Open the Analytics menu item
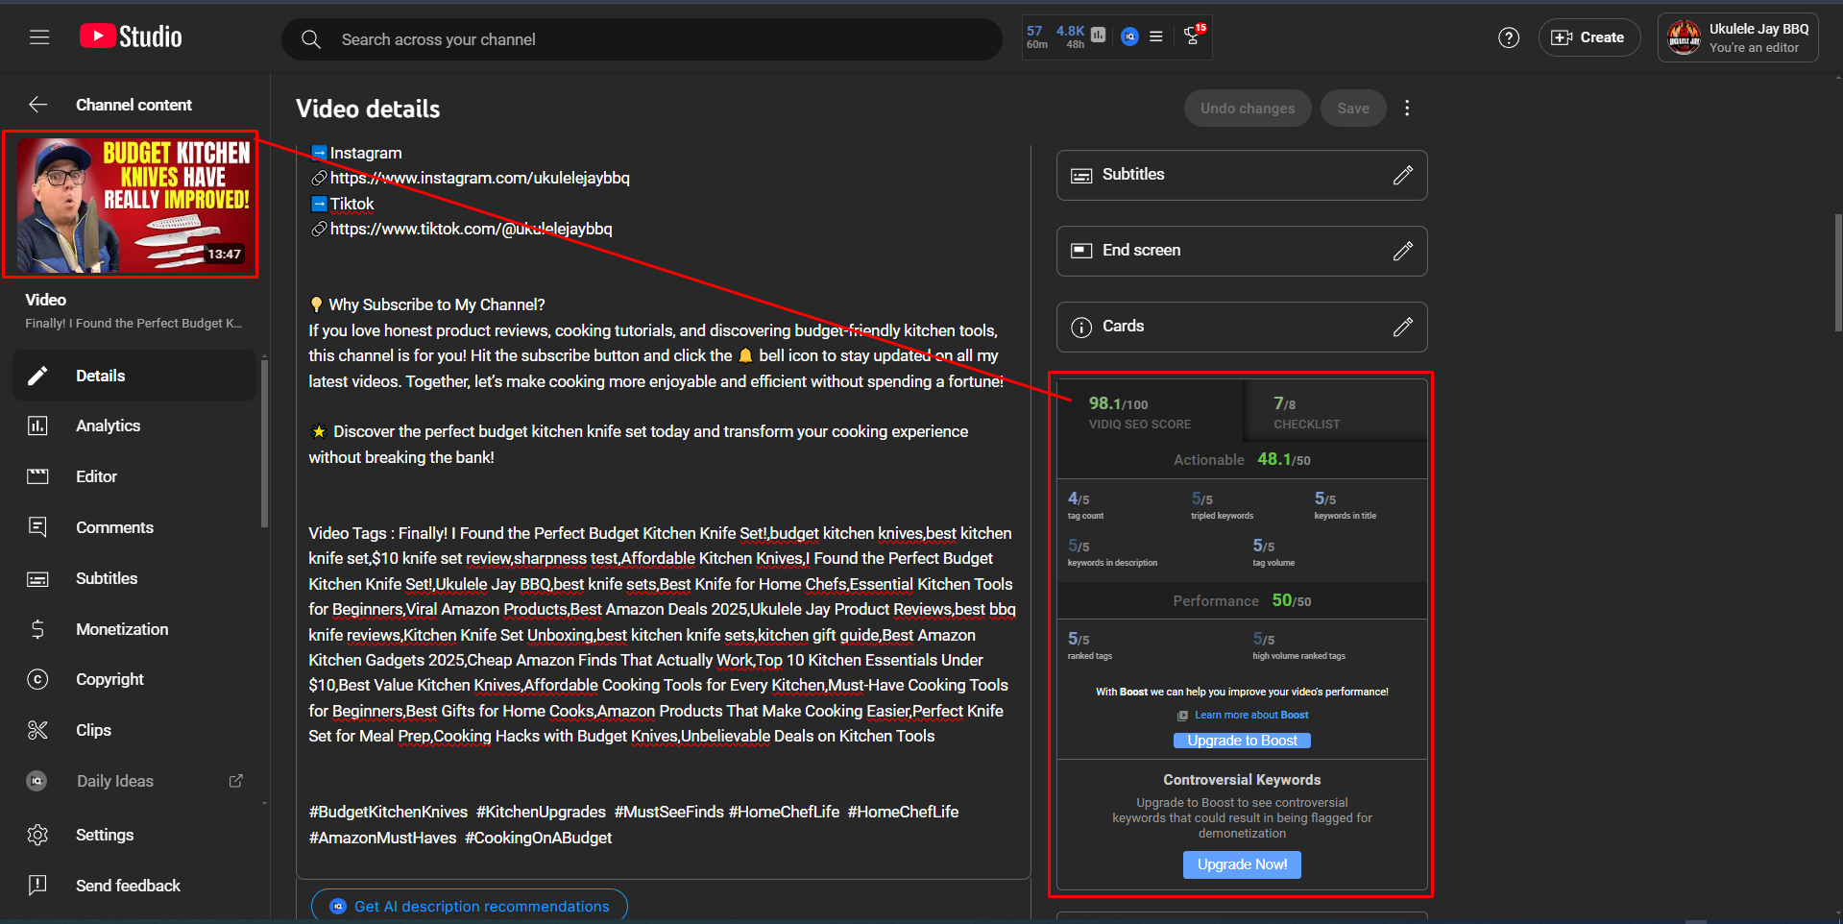This screenshot has height=924, width=1843. [x=134, y=426]
